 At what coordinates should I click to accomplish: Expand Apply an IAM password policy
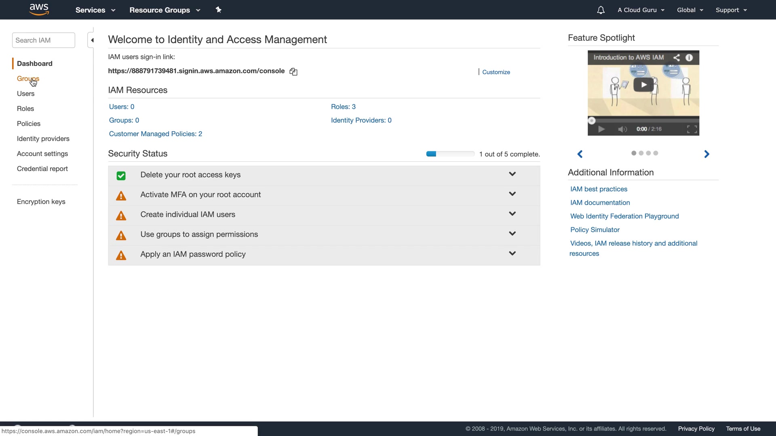tap(512, 254)
